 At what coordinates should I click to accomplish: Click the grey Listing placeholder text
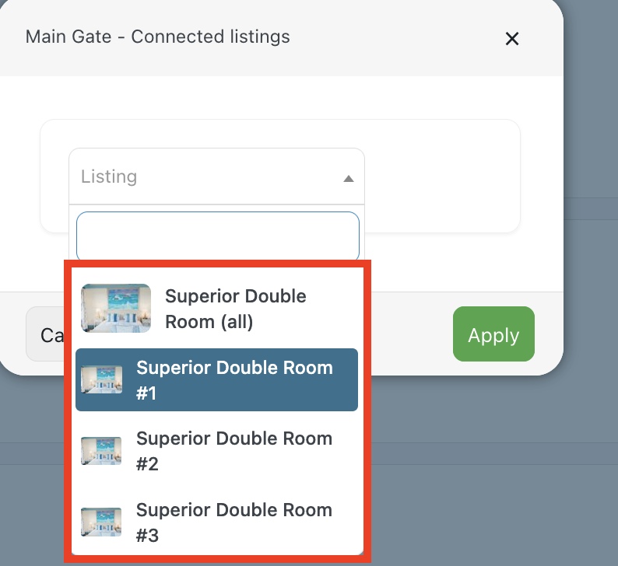coord(109,176)
